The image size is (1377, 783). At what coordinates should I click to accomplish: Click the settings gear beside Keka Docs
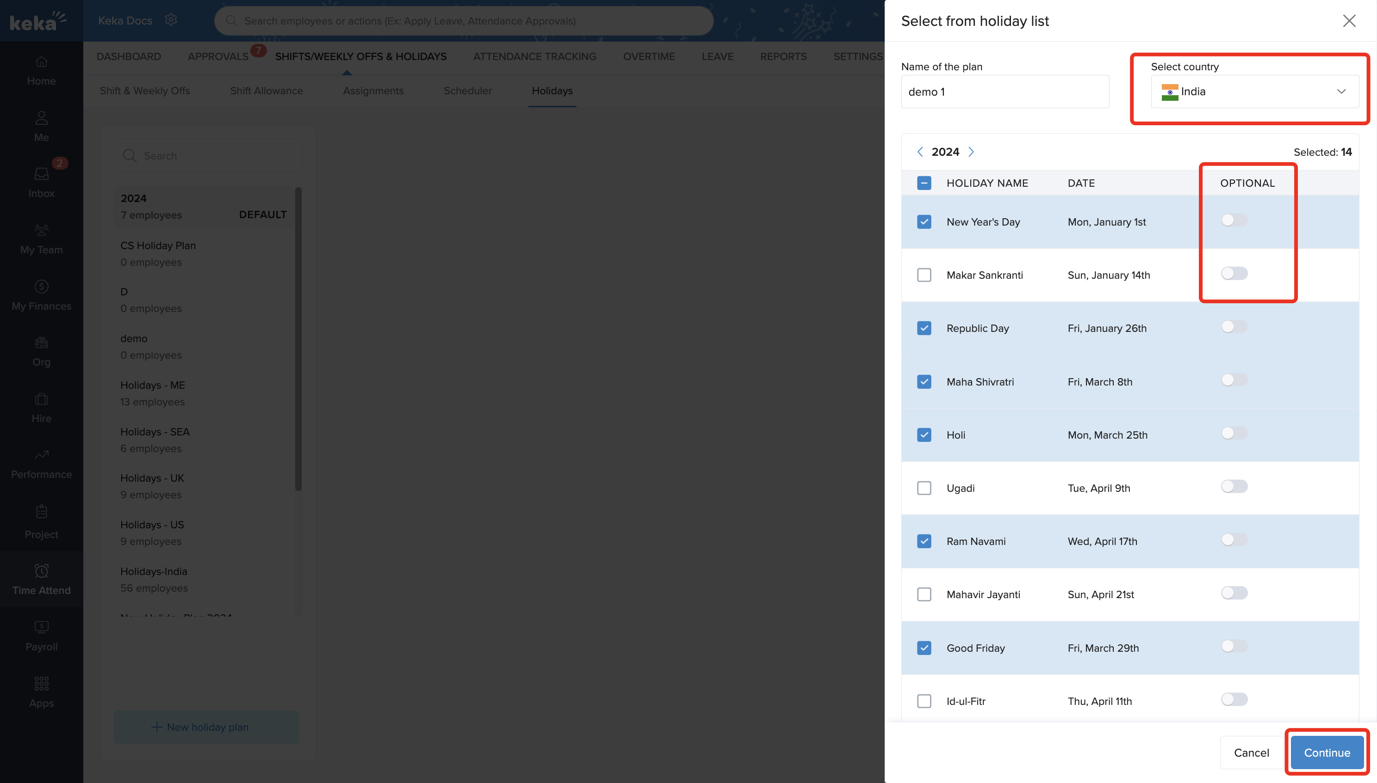tap(171, 20)
